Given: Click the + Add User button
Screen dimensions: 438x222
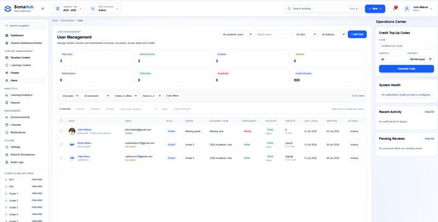Looking at the screenshot, I should (357, 34).
